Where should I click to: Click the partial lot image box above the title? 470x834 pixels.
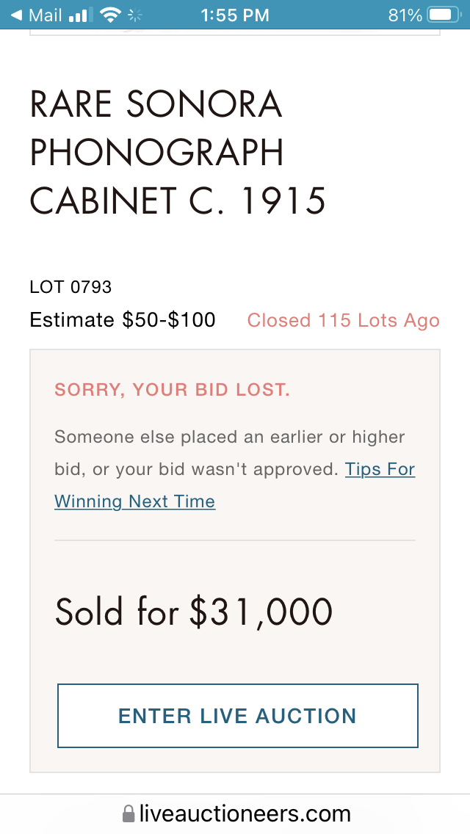tap(235, 32)
